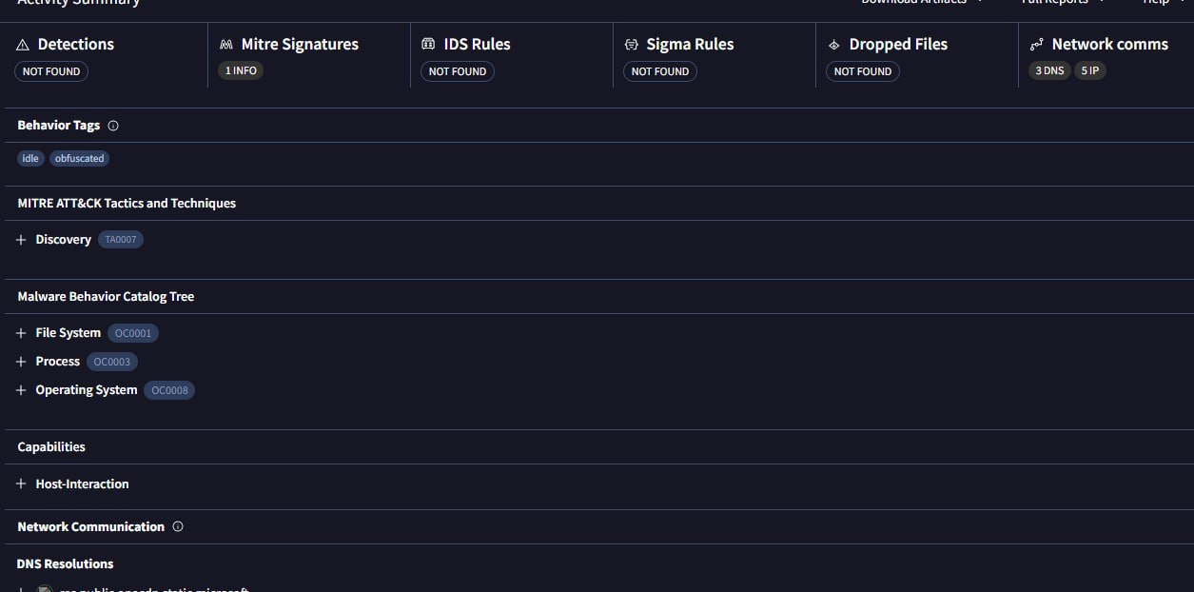
Task: Expand the File System catalog entry
Action: (21, 333)
